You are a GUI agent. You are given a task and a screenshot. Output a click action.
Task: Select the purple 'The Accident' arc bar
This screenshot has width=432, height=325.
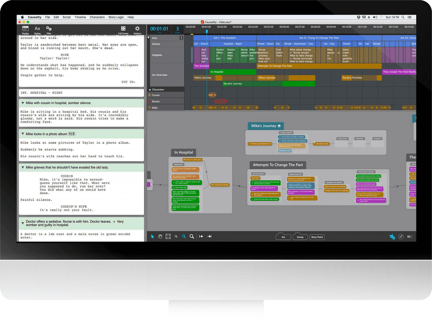pos(202,66)
